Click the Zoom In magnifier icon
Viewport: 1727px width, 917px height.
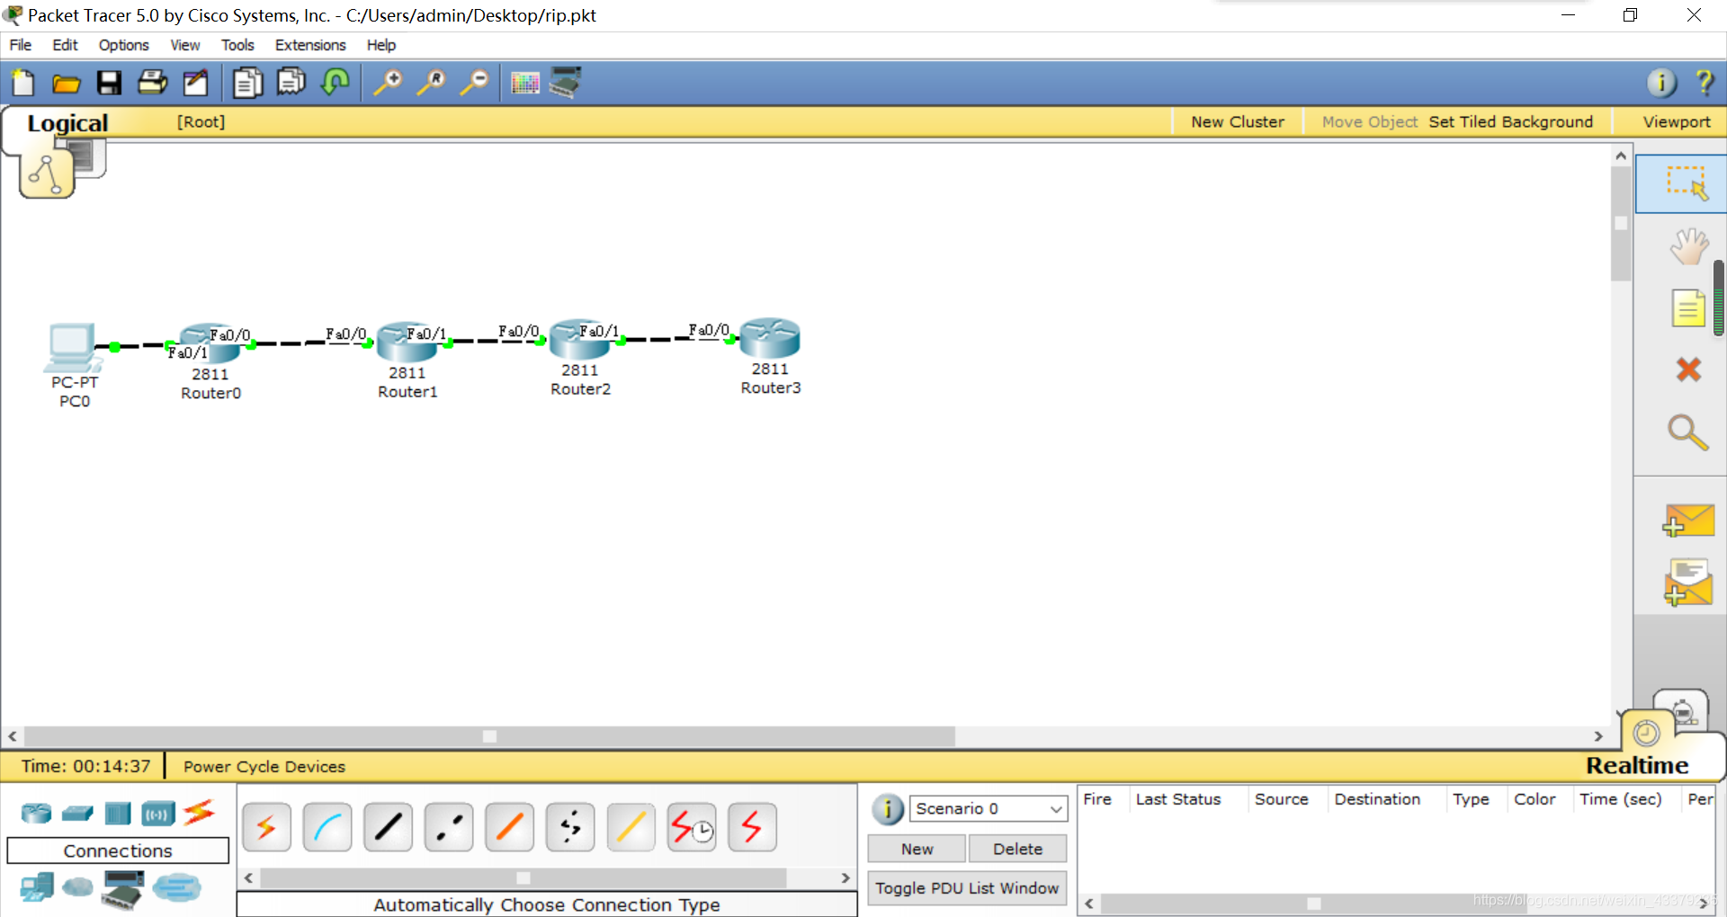point(389,83)
